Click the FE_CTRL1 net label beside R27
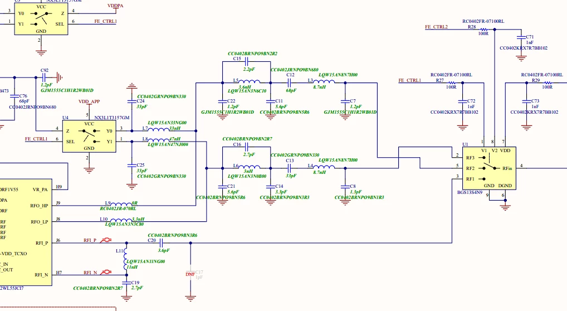 (410, 80)
